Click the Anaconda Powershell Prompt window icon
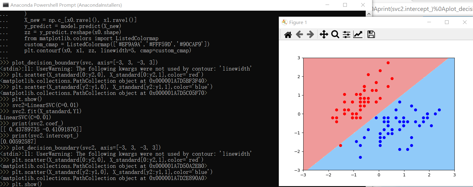The width and height of the screenshot is (473, 187). pyautogui.click(x=5, y=5)
